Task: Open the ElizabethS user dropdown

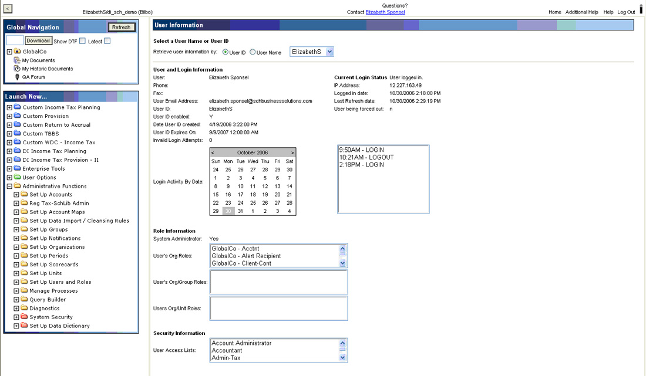Action: (311, 52)
